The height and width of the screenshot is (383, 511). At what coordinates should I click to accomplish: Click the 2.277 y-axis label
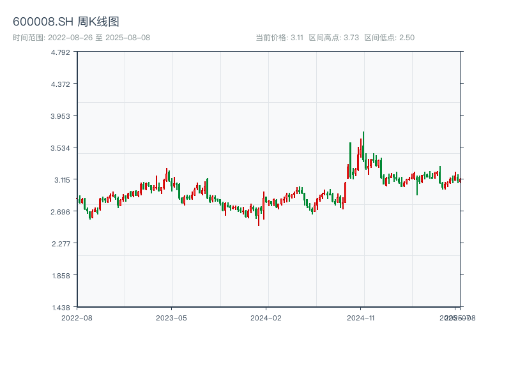(61, 244)
